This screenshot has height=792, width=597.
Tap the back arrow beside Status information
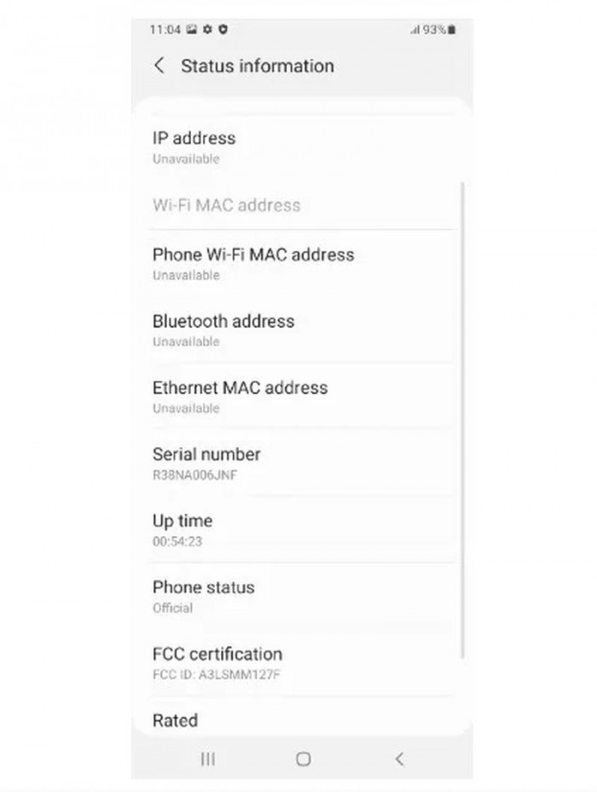[159, 66]
